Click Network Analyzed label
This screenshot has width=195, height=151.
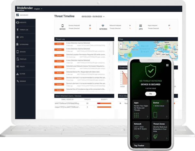pyautogui.click(x=115, y=25)
